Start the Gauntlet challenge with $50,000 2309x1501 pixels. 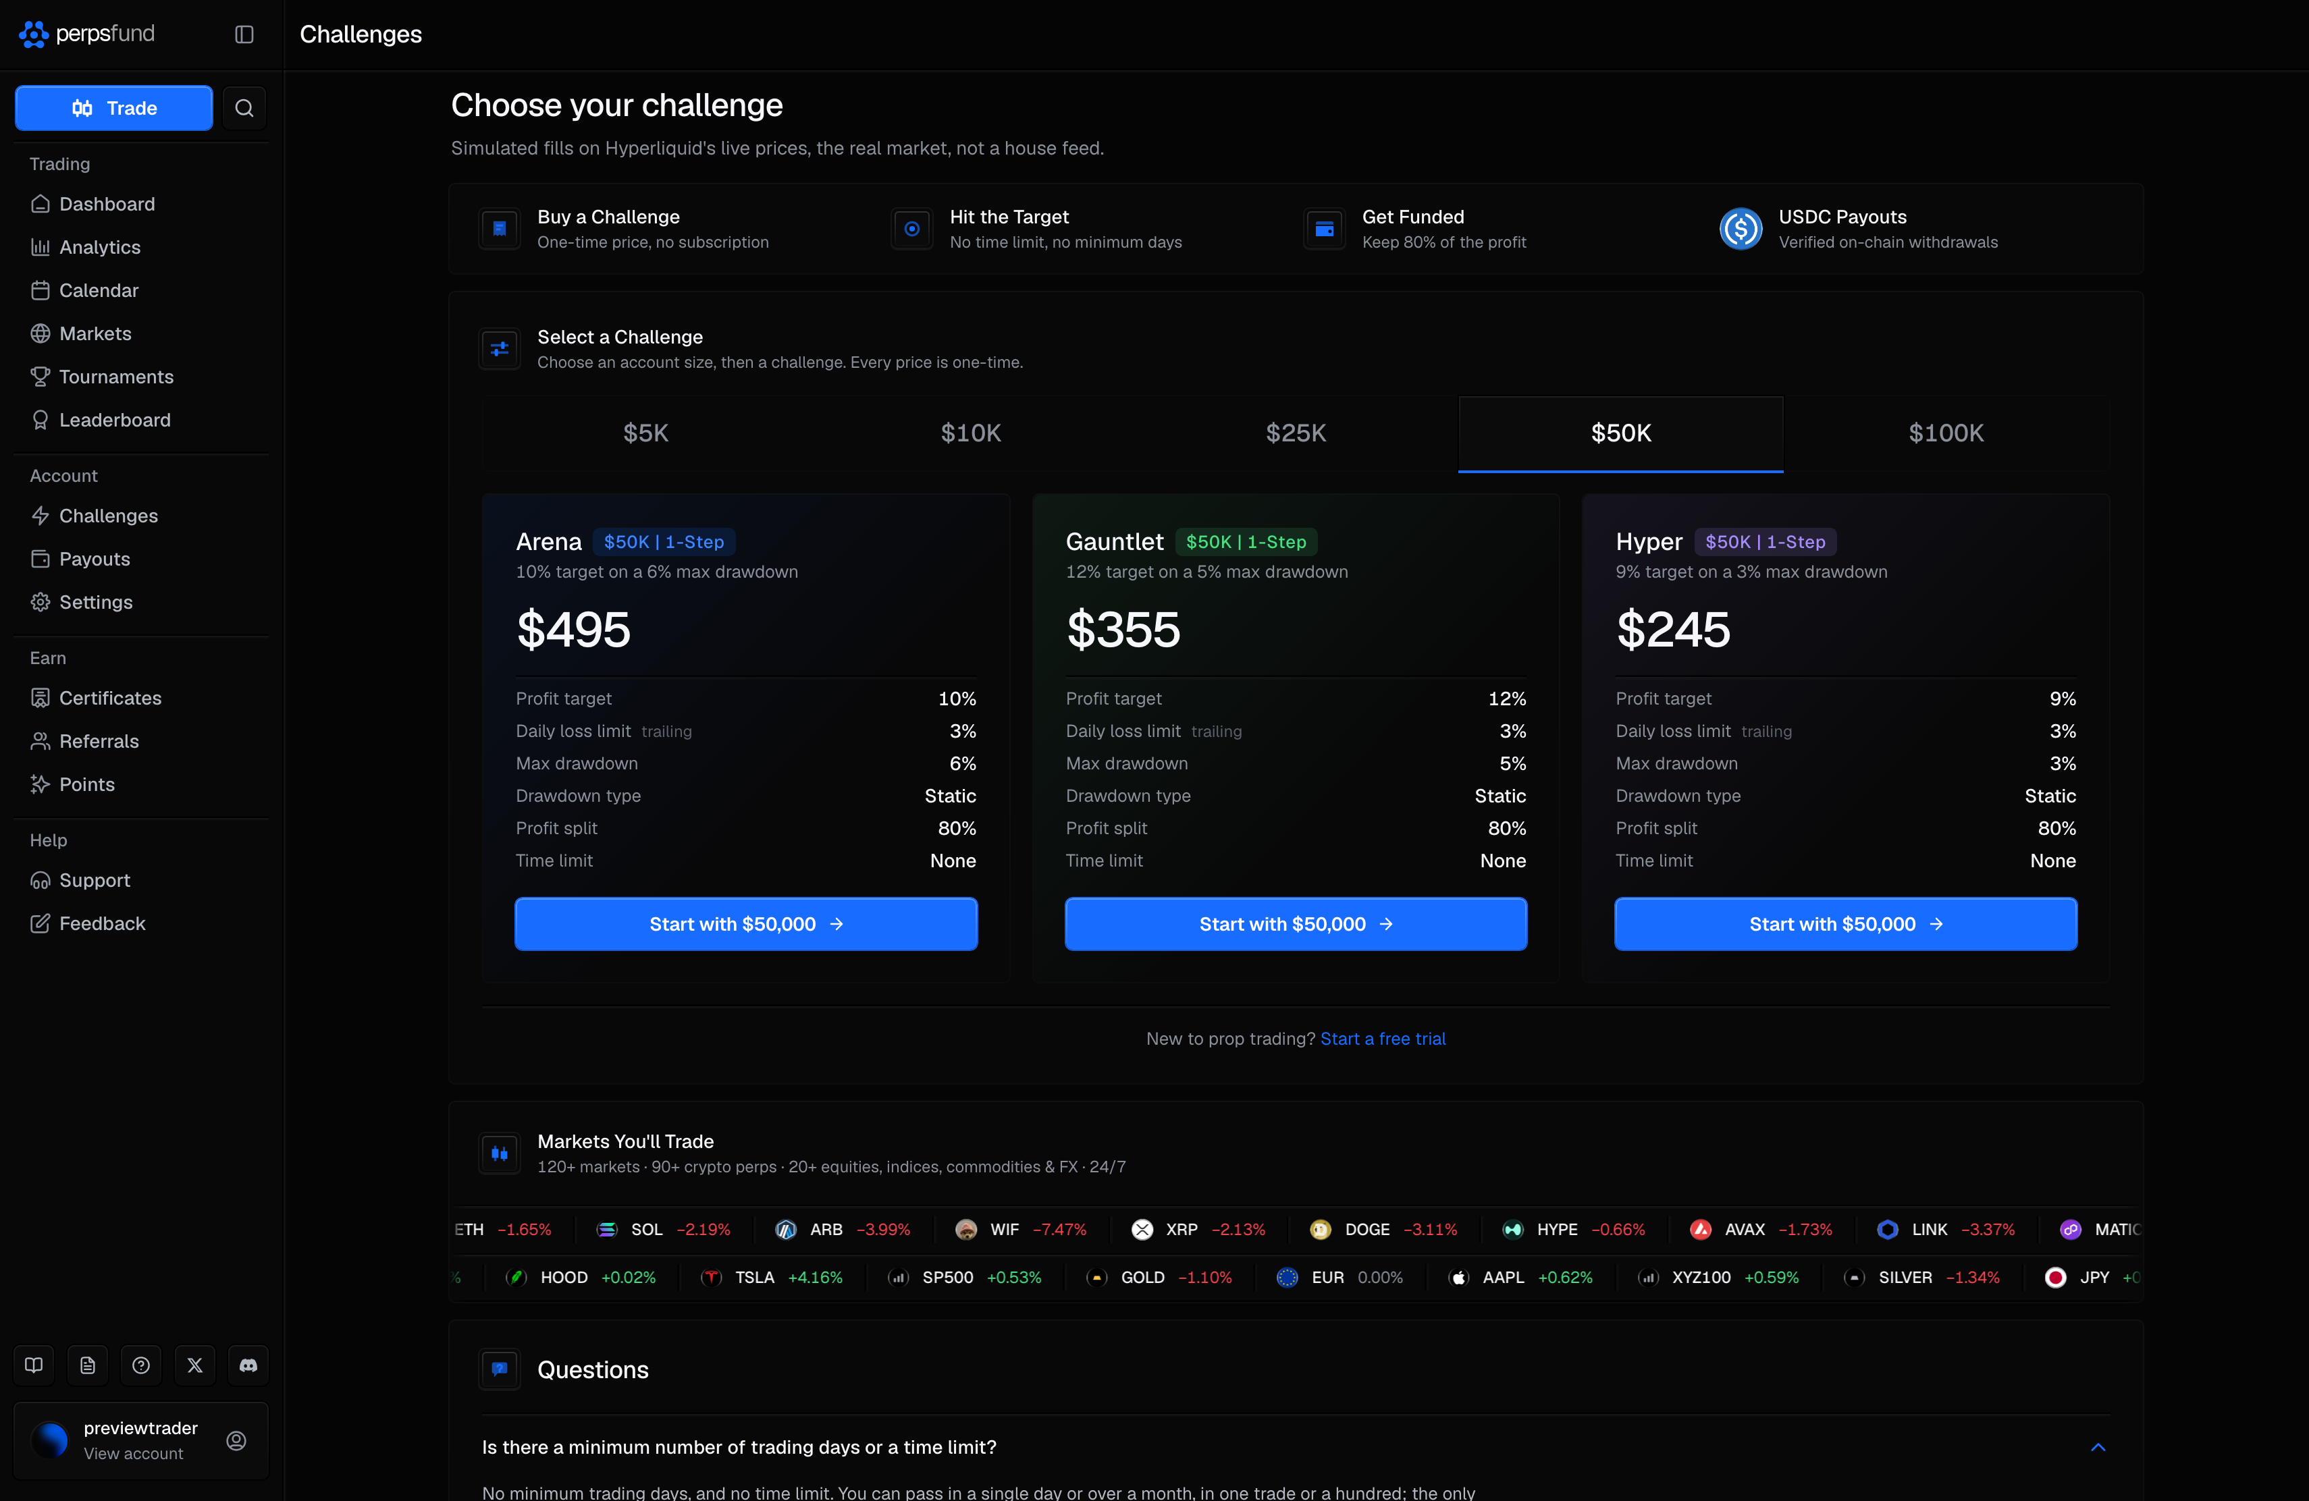(1296, 924)
